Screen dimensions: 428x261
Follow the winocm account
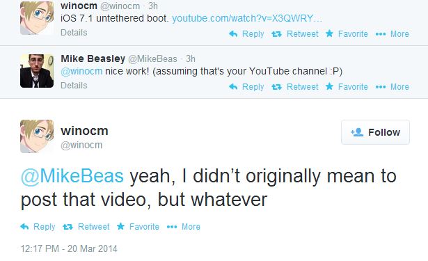[375, 132]
